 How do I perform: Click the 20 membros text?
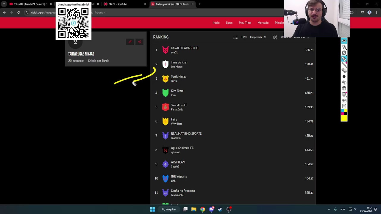(x=76, y=61)
